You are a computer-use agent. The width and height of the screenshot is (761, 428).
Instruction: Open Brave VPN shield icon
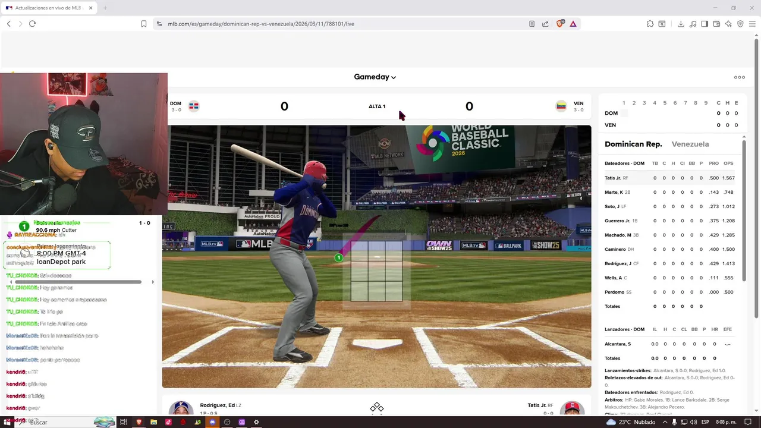(740, 24)
